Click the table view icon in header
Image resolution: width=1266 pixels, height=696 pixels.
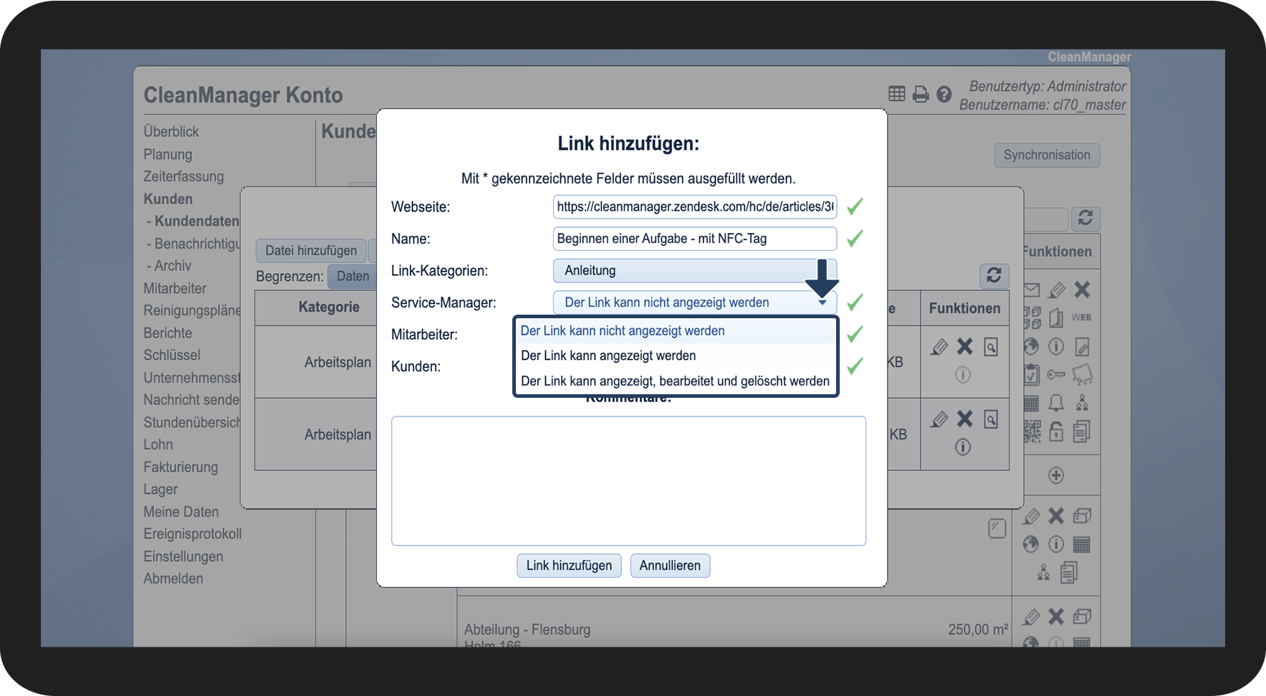coord(896,94)
